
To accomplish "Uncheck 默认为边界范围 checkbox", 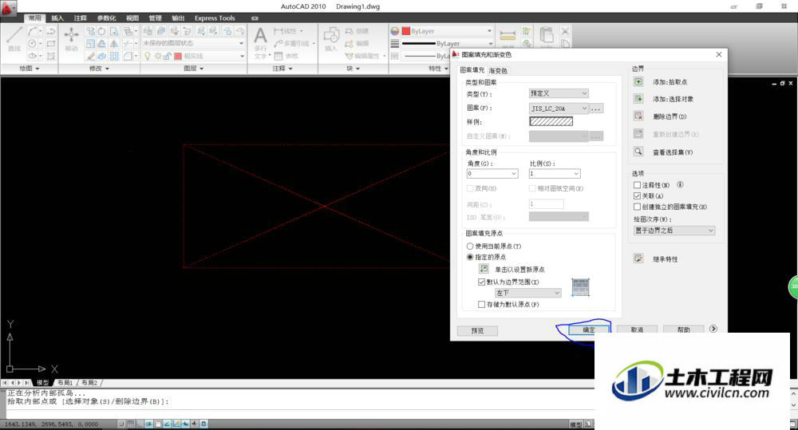I will [x=481, y=282].
